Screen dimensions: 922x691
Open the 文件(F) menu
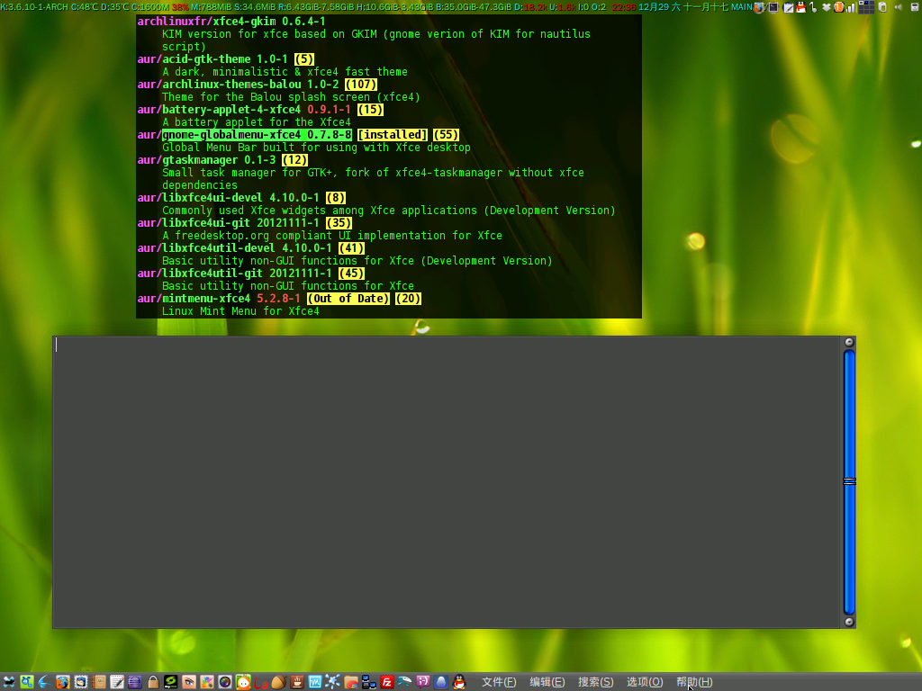point(499,682)
